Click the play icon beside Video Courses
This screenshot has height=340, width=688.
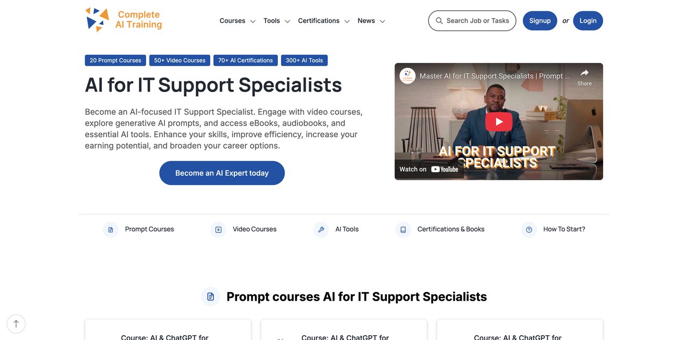point(218,230)
